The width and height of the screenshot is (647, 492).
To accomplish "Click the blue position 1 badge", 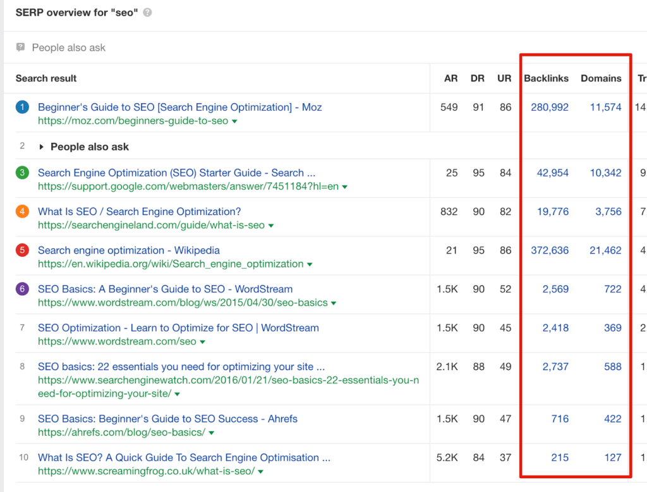I will pos(22,108).
